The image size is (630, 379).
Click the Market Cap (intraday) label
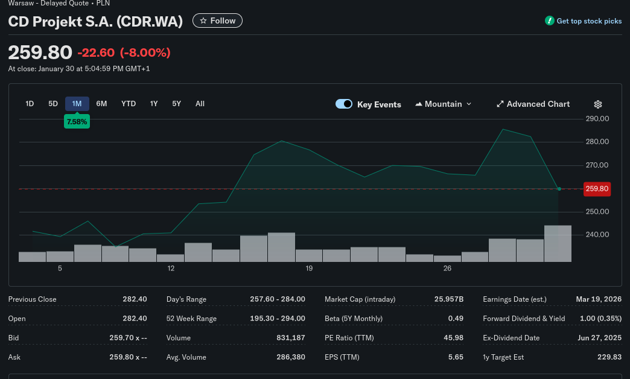tap(360, 299)
